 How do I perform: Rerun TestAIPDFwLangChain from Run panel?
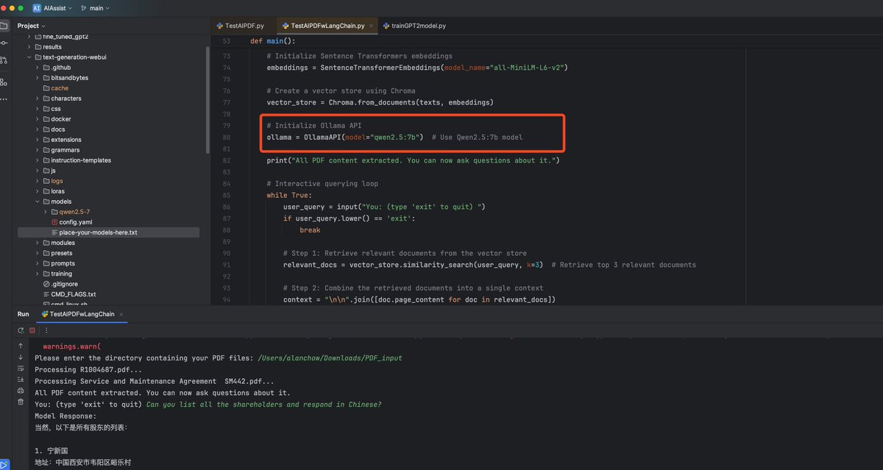click(x=21, y=330)
